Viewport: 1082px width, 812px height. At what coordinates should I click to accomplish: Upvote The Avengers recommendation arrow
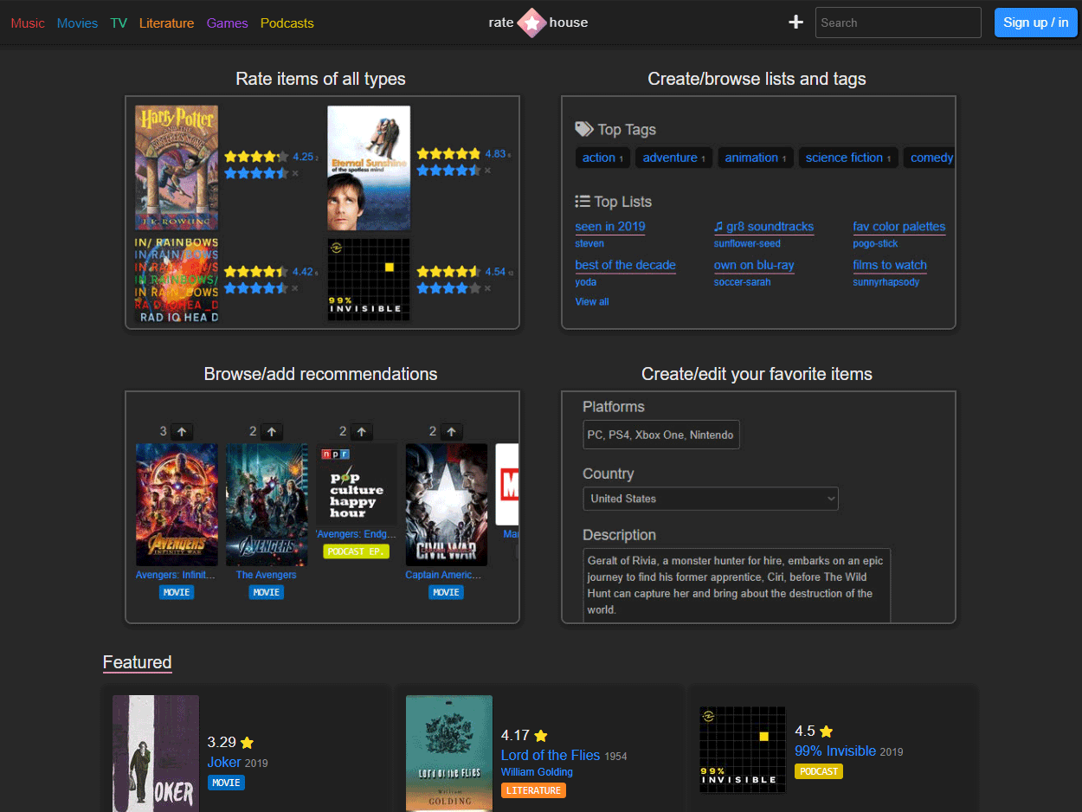tap(272, 431)
